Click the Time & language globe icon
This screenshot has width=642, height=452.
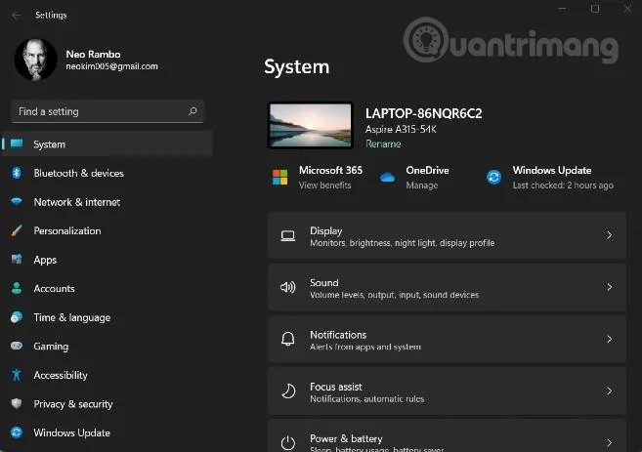coord(17,317)
